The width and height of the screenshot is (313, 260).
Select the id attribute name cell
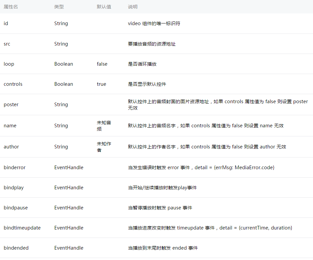pyautogui.click(x=6, y=23)
